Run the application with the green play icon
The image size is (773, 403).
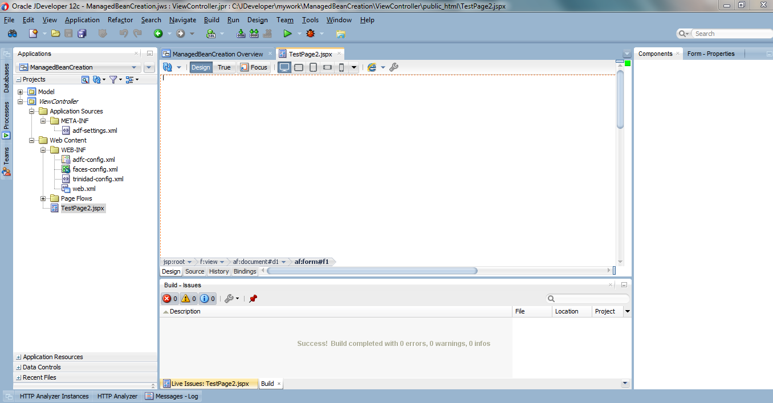click(287, 34)
